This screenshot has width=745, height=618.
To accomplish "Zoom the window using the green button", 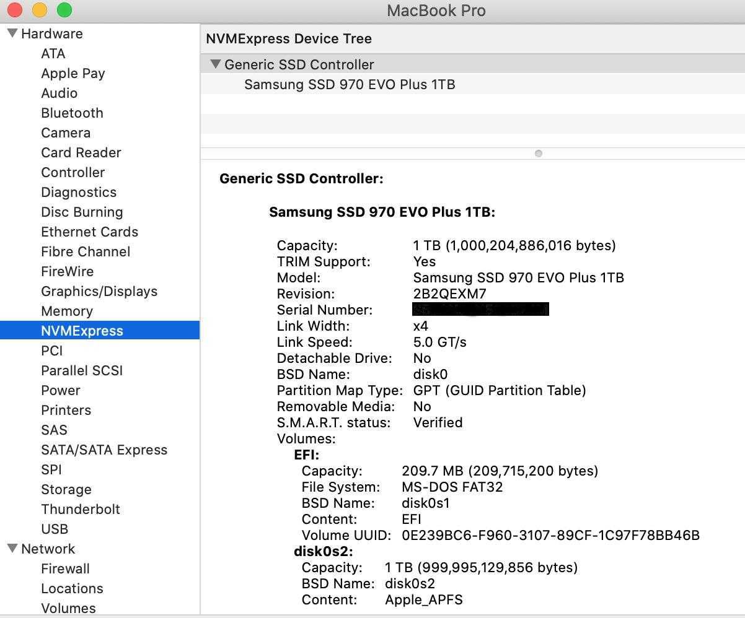I will point(64,10).
